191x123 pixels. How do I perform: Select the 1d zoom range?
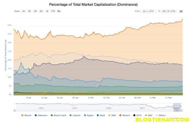coord(23,11)
